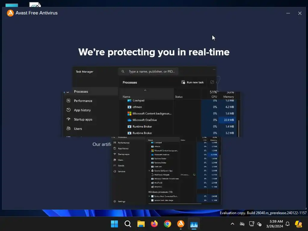Expand Service Host: Connected Devi... process
Viewport: 308px width, 231px height.
(x=149, y=196)
